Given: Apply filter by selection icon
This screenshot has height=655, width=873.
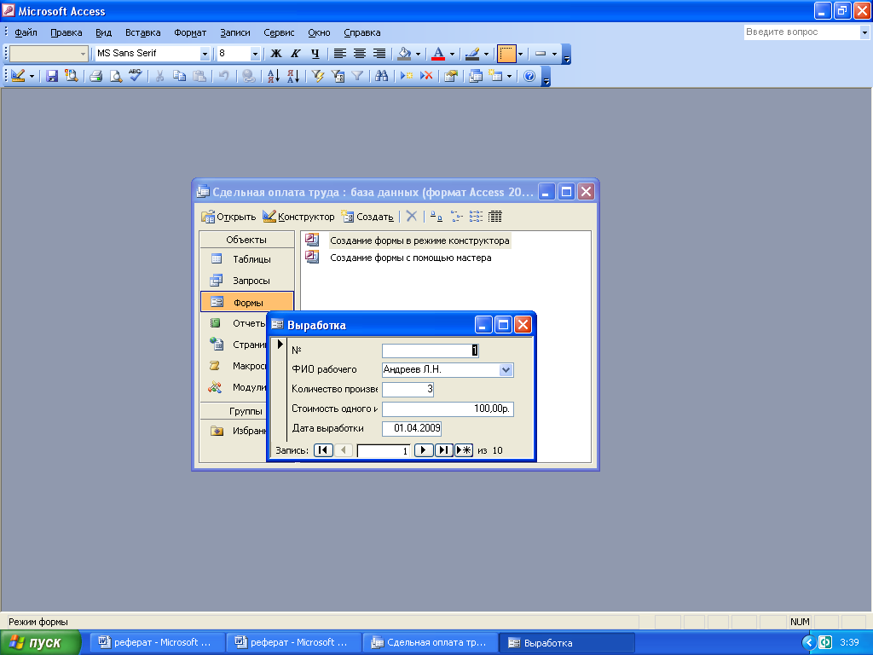Looking at the screenshot, I should tap(318, 76).
